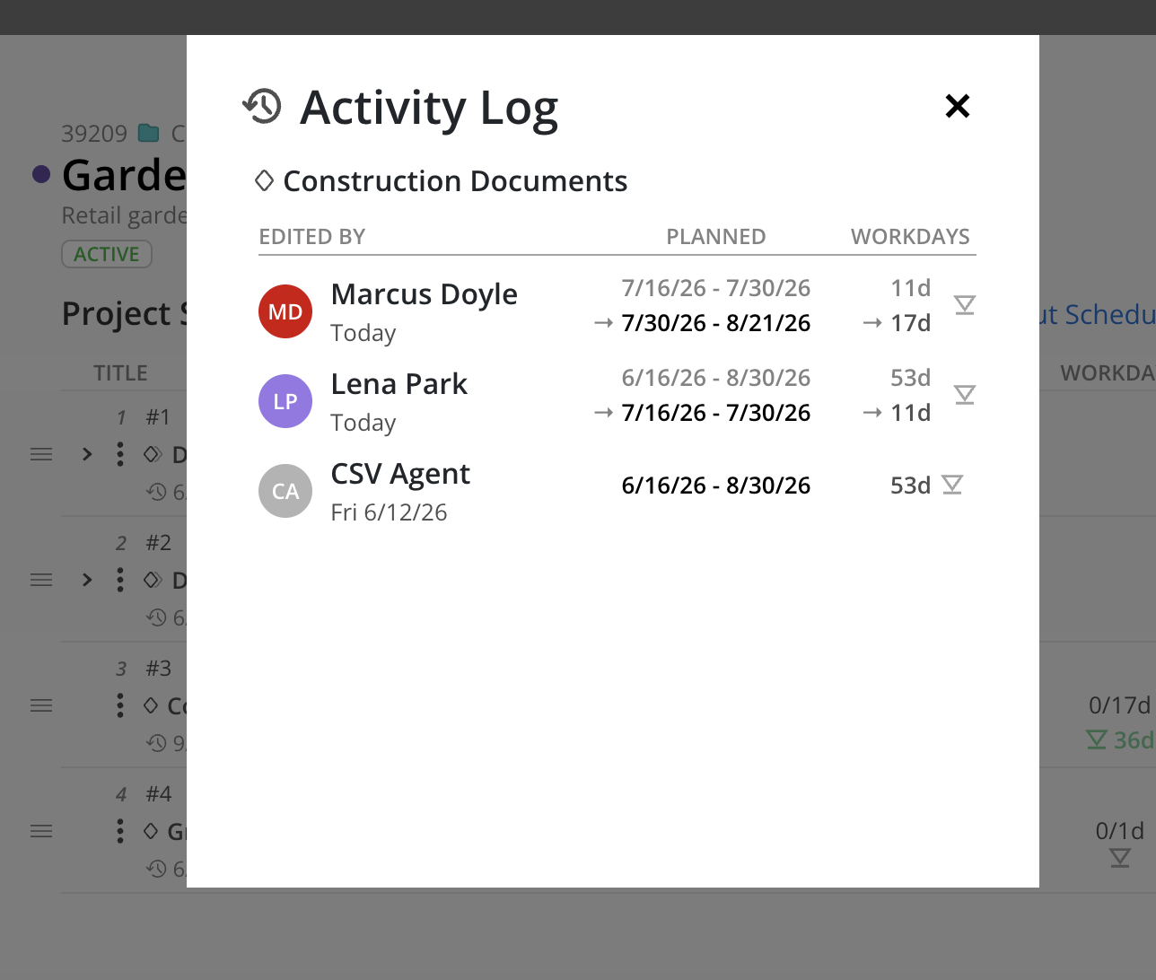
Task: Click the Activity Log history clock icon
Action: tap(262, 106)
